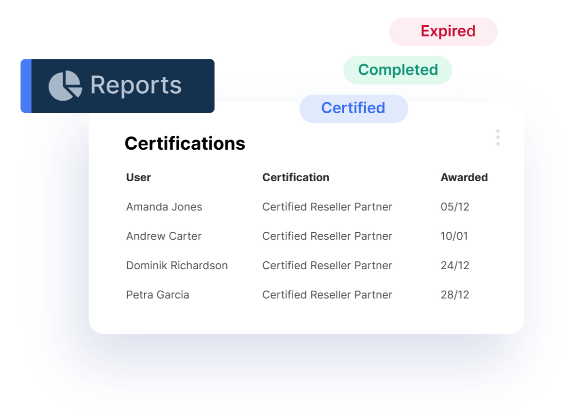Click the Reports pie chart icon

(x=65, y=86)
